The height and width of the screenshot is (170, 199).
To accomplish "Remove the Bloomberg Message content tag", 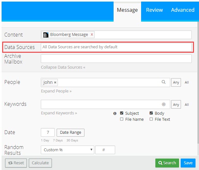I will [x=92, y=35].
